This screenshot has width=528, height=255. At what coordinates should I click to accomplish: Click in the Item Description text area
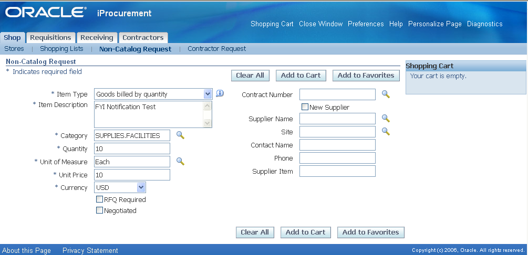click(149, 114)
